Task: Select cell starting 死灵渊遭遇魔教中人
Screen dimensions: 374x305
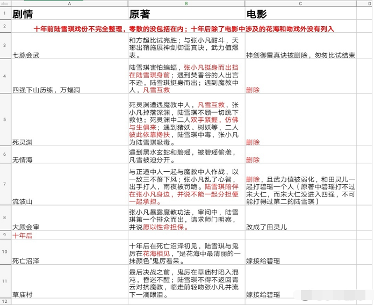Action: tap(186, 120)
